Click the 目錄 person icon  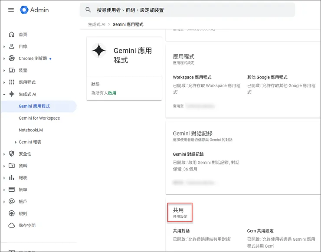[x=12, y=46]
